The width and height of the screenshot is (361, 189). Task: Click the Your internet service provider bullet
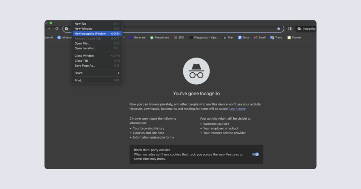click(x=225, y=133)
